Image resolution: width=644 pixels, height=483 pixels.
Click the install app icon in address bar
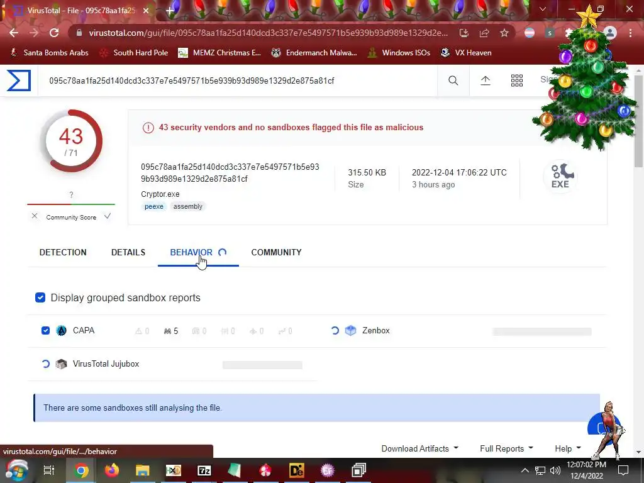(x=464, y=33)
